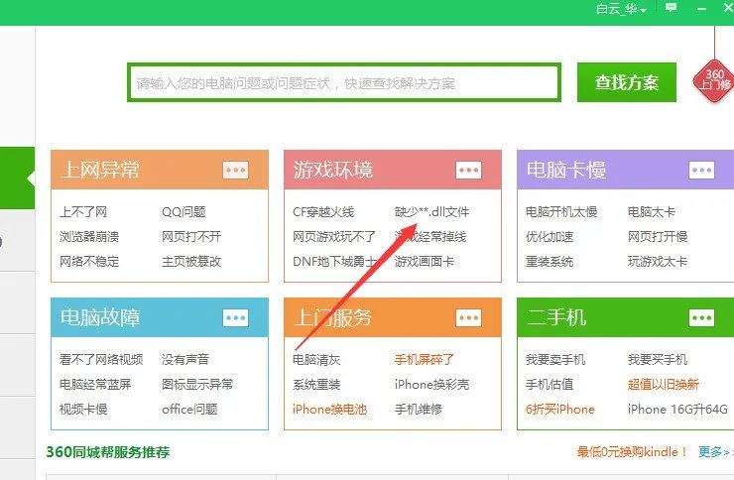This screenshot has width=734, height=480.
Task: Open the iPhone换彩壳 service
Action: [431, 385]
